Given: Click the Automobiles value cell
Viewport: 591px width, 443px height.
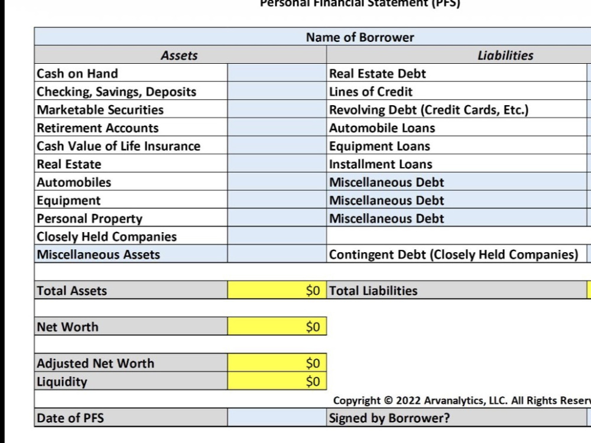Looking at the screenshot, I should click(277, 181).
